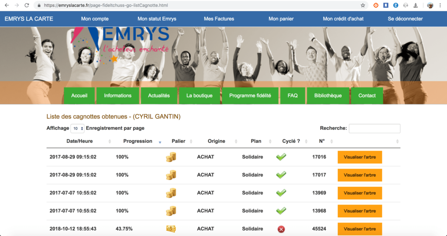
Task: Click the number 13969 cell
Action: 319,192
